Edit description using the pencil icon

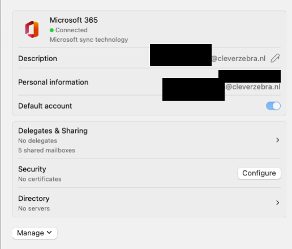(275, 58)
